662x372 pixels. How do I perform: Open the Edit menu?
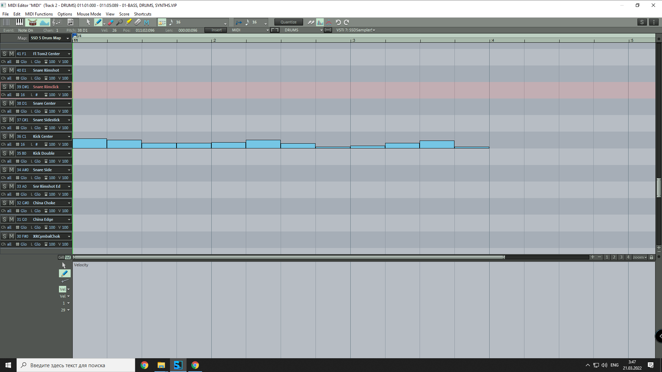tap(17, 14)
